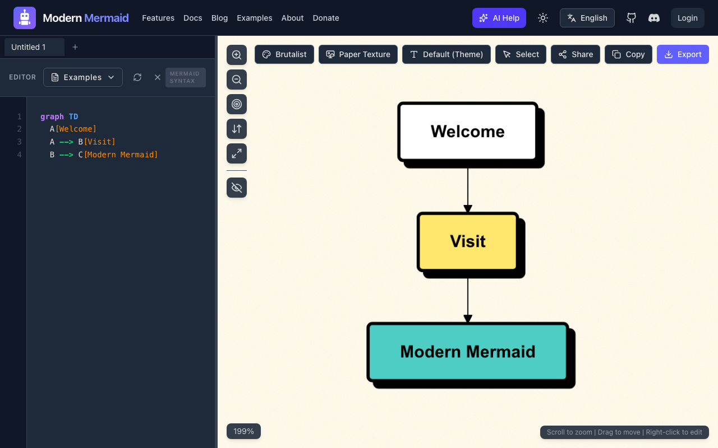This screenshot has width=718, height=448.
Task: Click line number 4 in gutter
Action: (x=20, y=155)
